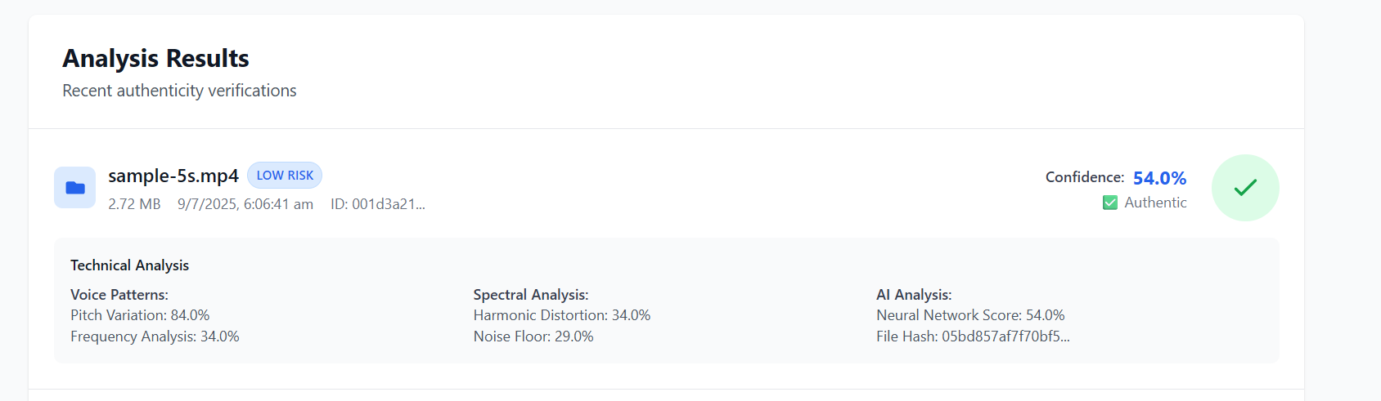The image size is (1381, 401).
Task: Click the green Authentic check emoji
Action: 1109,203
